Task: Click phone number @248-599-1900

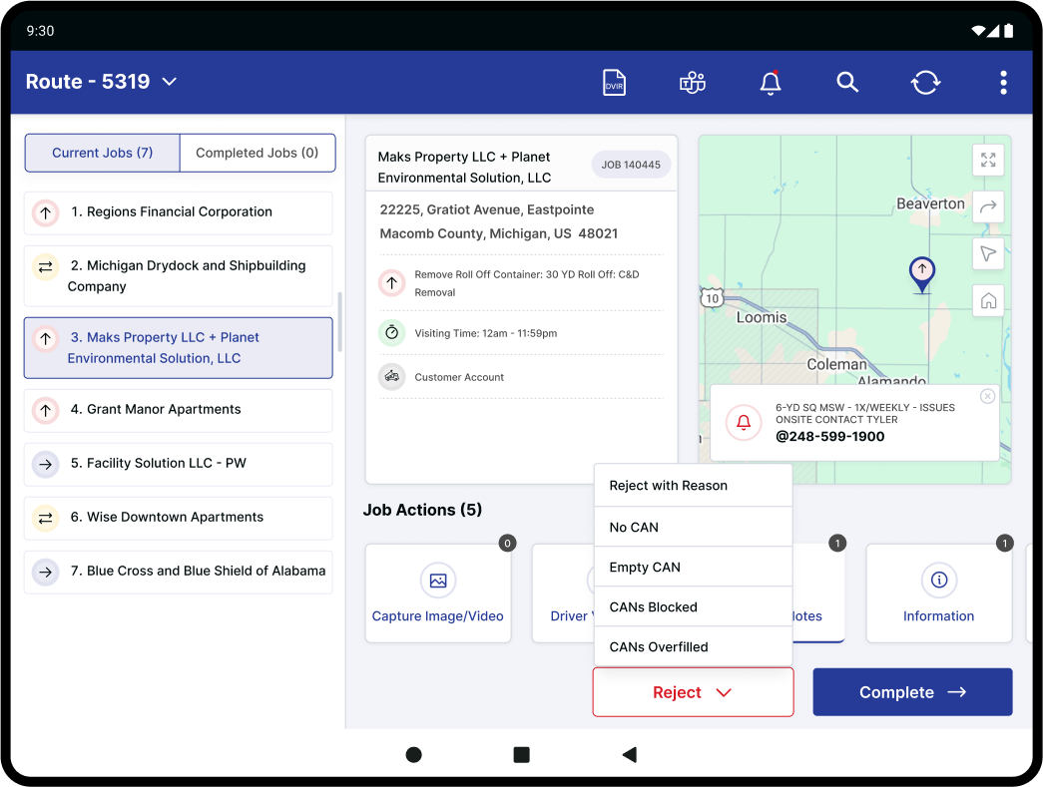Action: coord(830,437)
